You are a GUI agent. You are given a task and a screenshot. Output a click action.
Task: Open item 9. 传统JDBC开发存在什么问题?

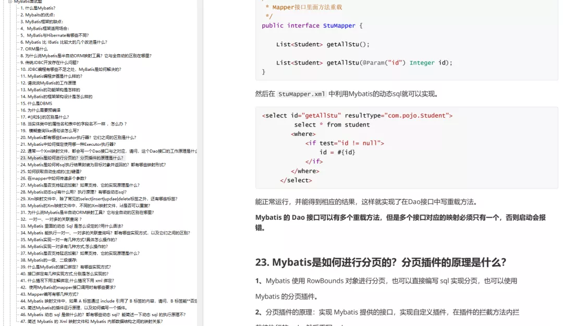[x=49, y=62]
